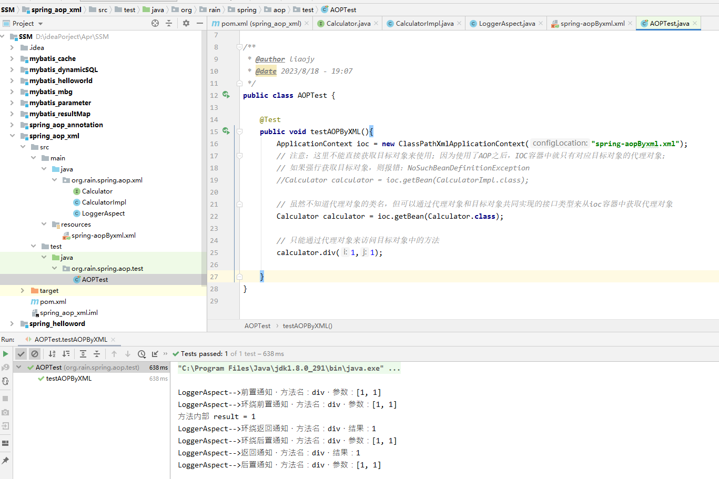Rerun the test with green play icon

tap(5, 354)
